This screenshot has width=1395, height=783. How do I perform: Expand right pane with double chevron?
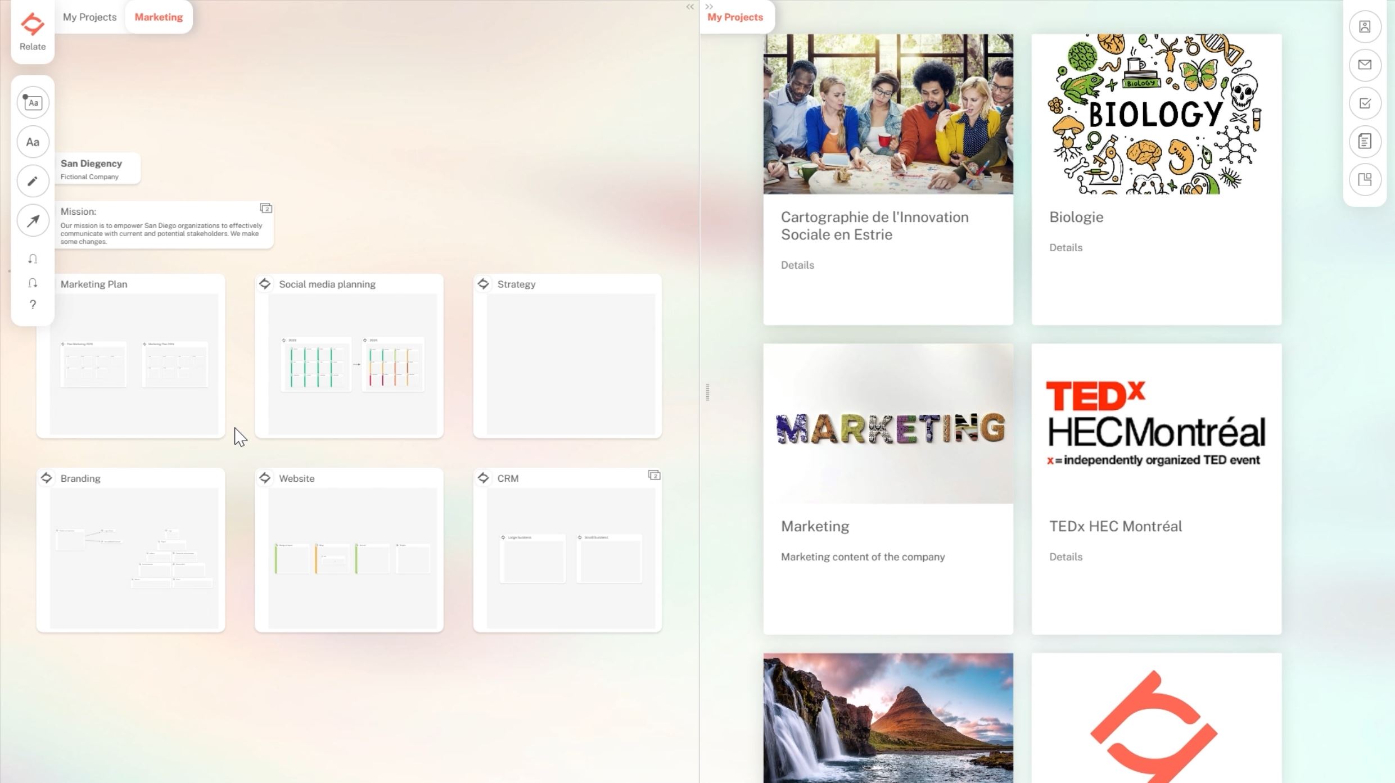pos(709,7)
